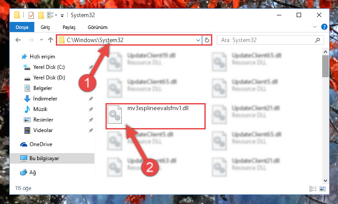Click the Ara: System32 search field
Screen dimensions: 338x204
pos(266,40)
